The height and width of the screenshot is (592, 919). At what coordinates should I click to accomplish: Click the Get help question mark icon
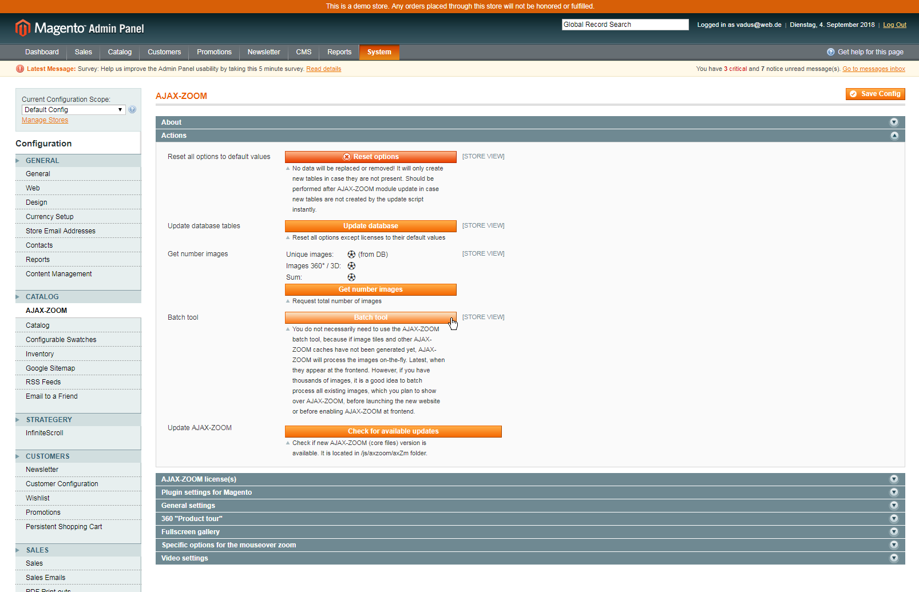pyautogui.click(x=830, y=52)
